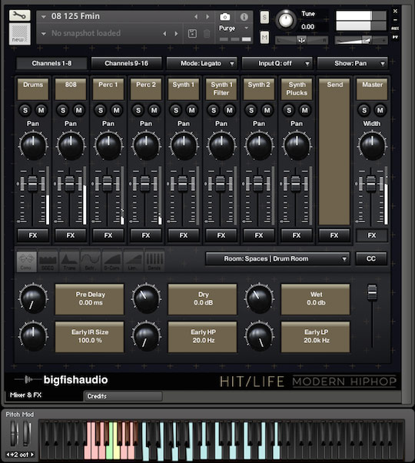Image resolution: width=415 pixels, height=463 pixels.
Task: Solo the Perc 2 channel
Action: [x=138, y=111]
